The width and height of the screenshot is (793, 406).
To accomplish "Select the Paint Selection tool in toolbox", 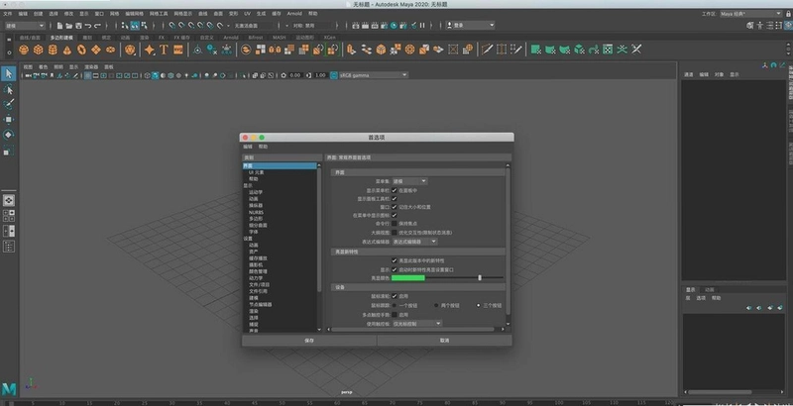I will pos(9,104).
